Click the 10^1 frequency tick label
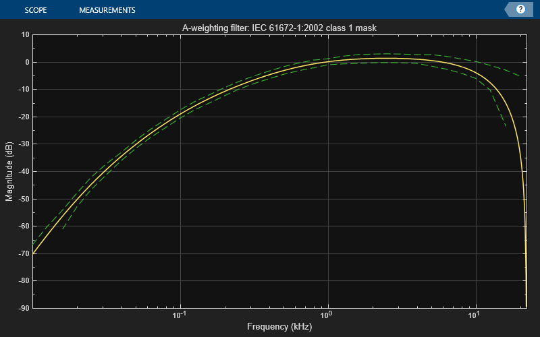 pyautogui.click(x=475, y=315)
